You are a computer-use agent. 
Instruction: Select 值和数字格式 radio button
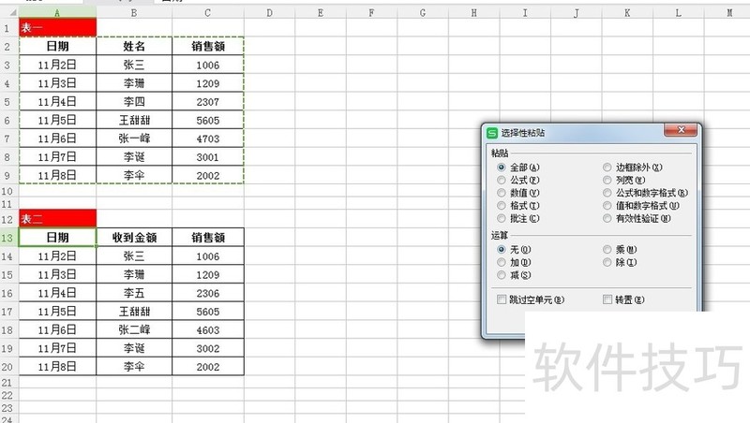(608, 205)
